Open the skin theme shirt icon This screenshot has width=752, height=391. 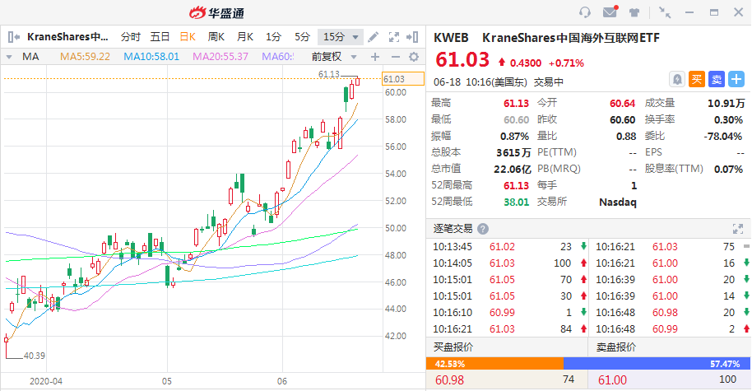click(634, 12)
